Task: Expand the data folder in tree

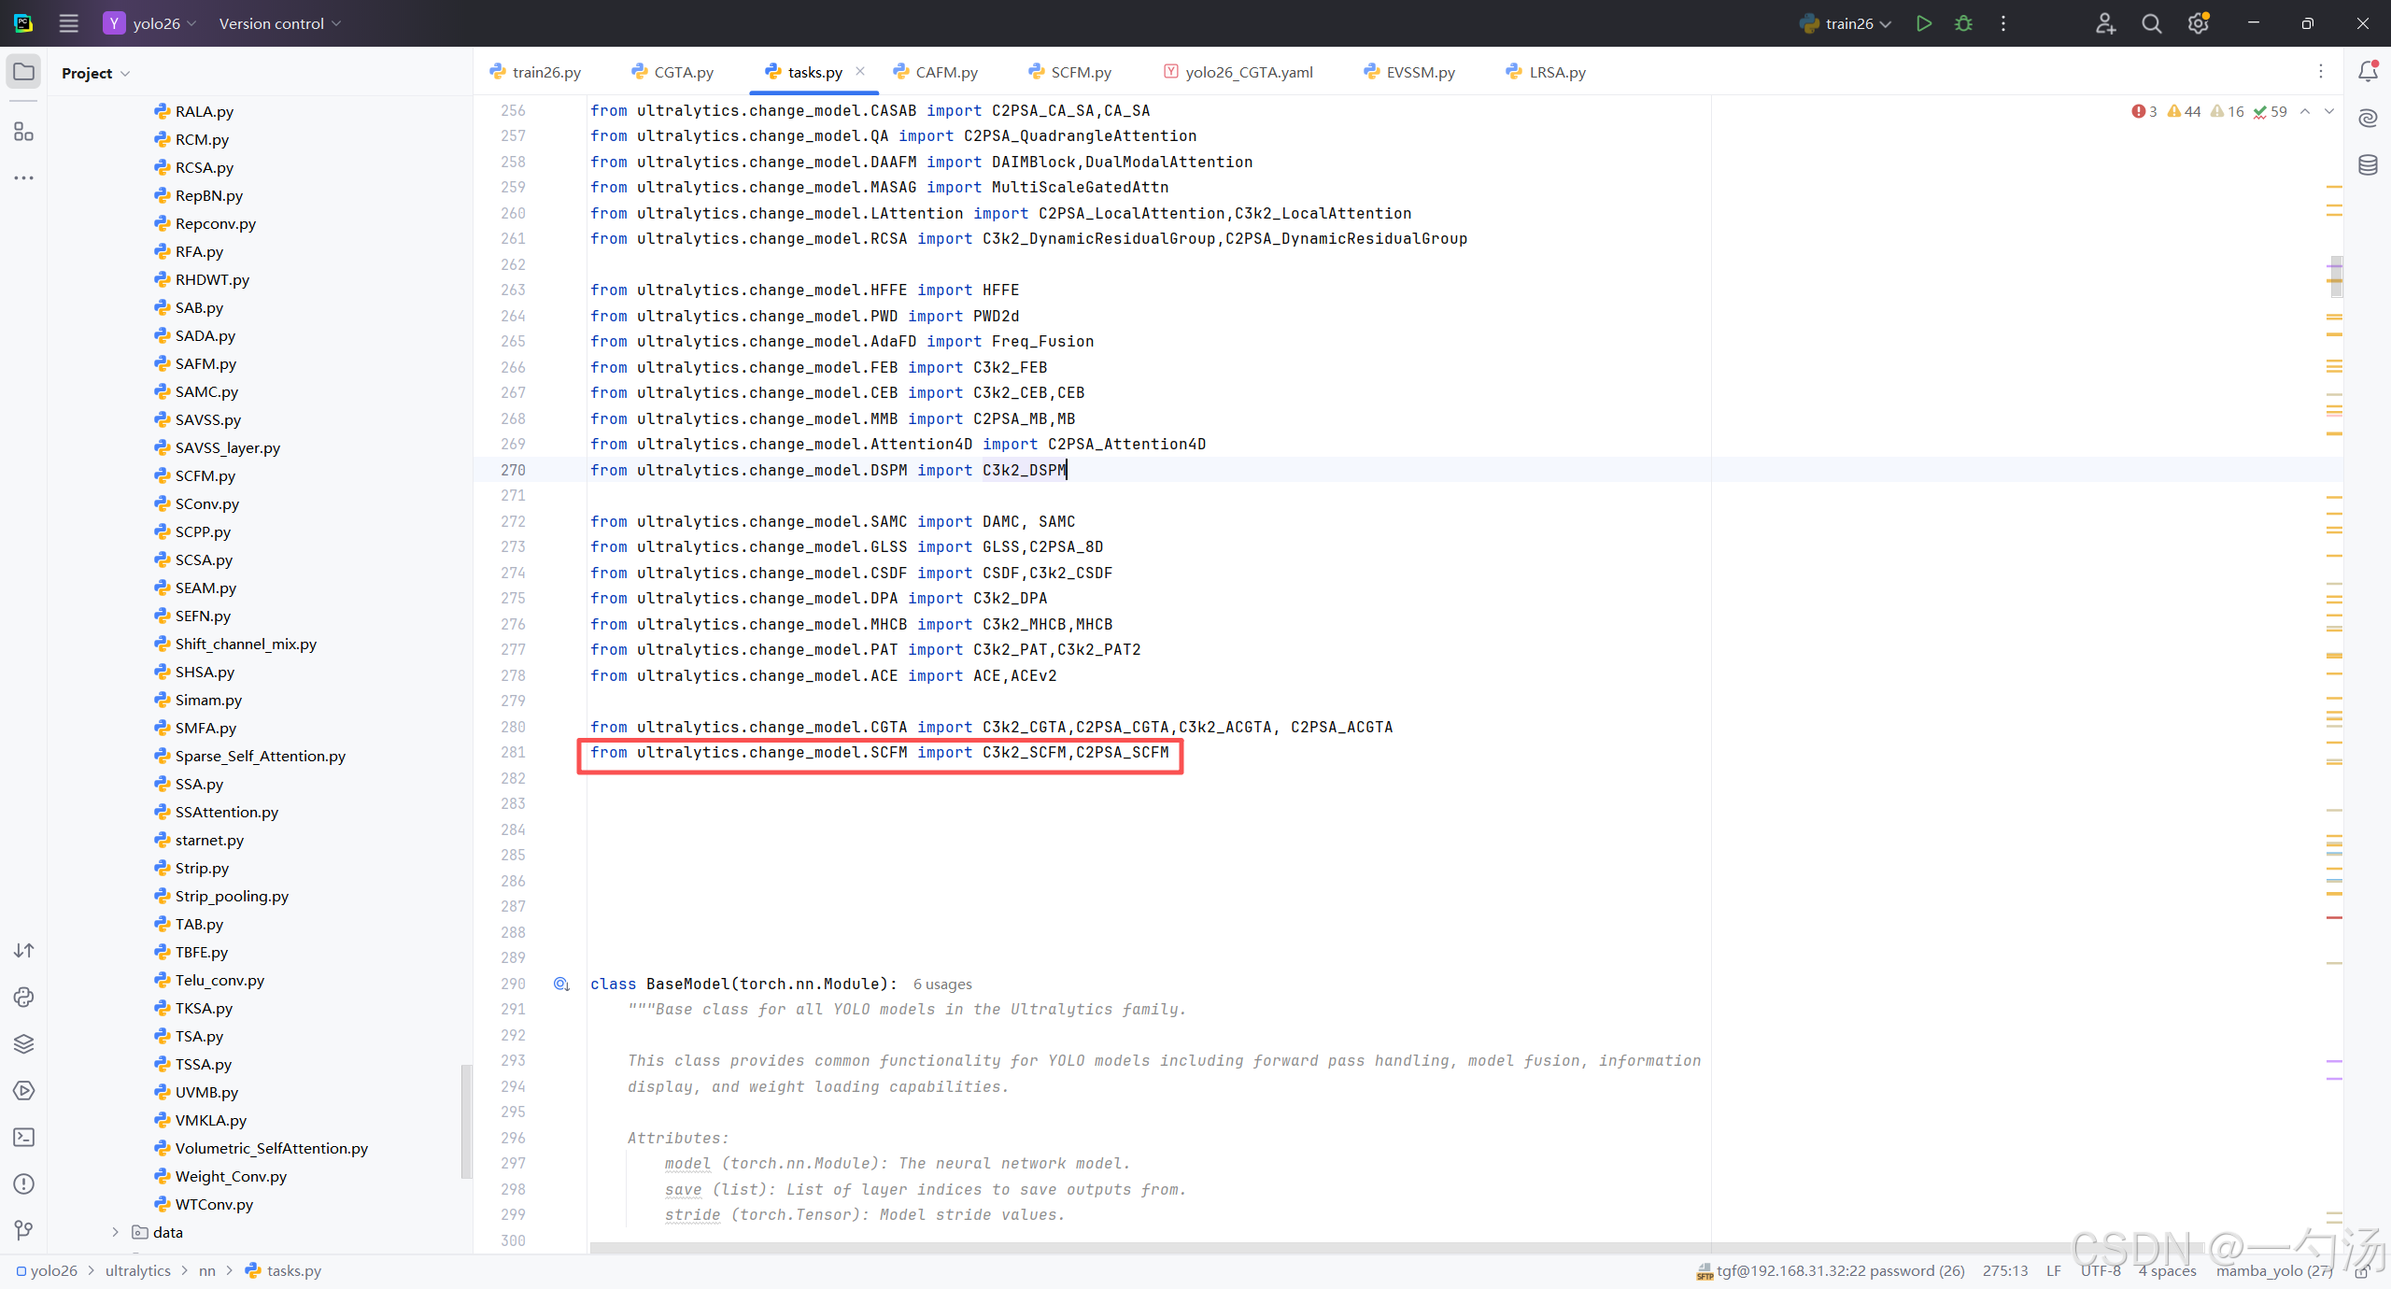Action: 115,1232
